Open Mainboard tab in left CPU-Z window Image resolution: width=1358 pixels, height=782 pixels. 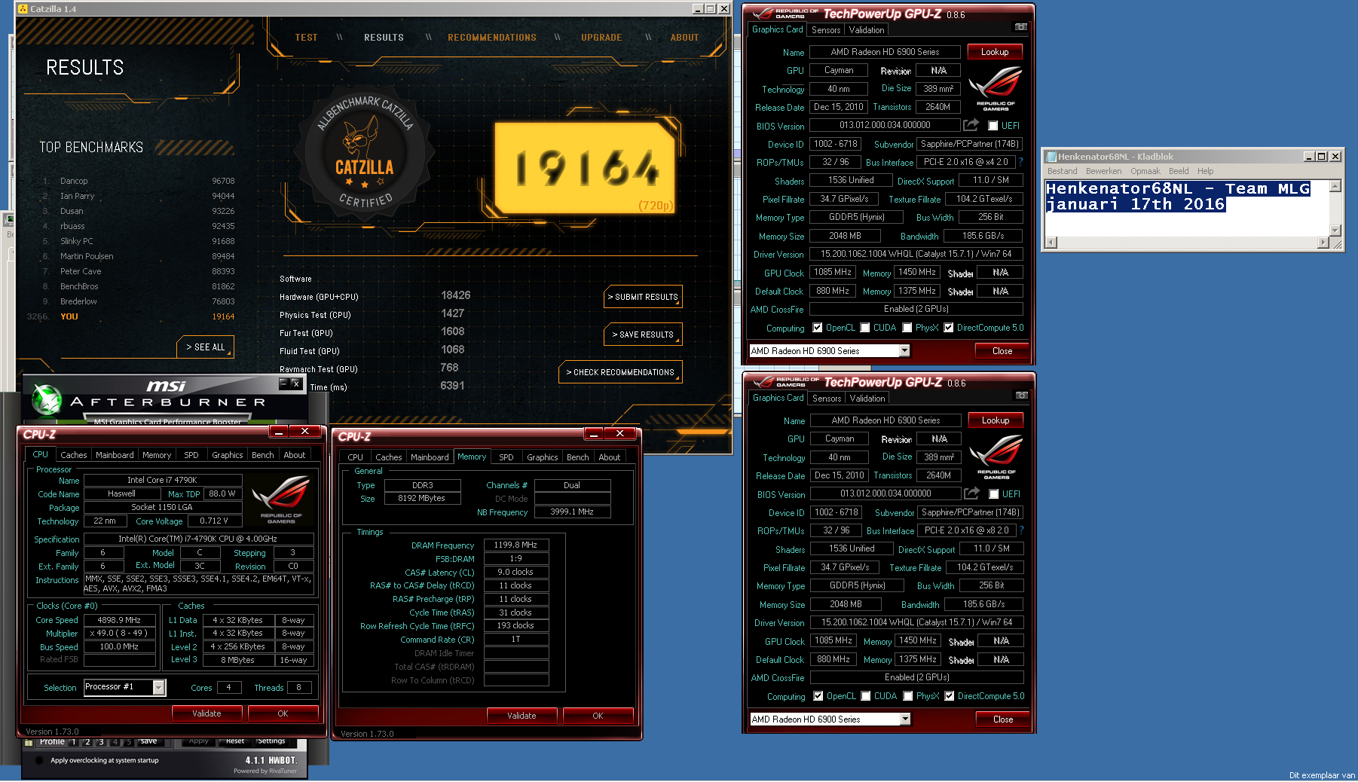point(115,455)
